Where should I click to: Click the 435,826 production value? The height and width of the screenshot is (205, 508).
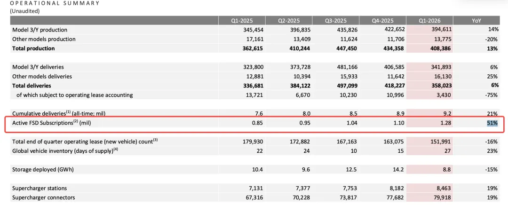pyautogui.click(x=348, y=30)
